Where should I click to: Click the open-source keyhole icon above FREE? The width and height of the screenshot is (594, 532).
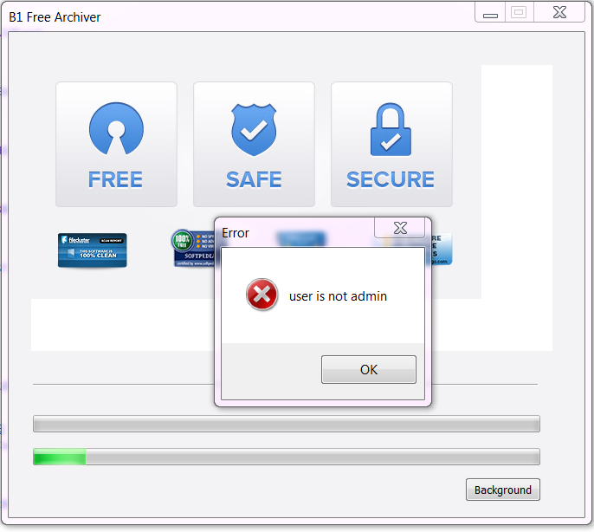point(116,128)
